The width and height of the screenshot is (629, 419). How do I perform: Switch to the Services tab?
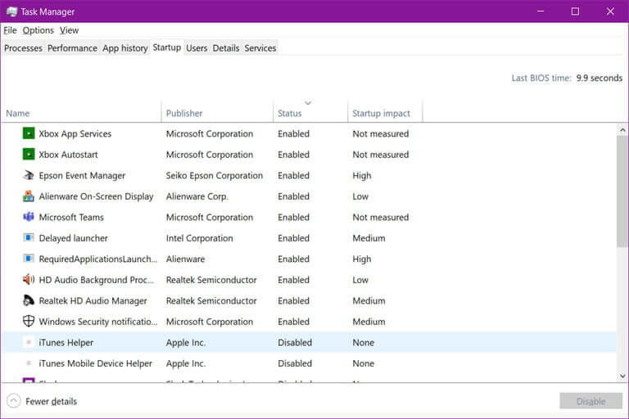pyautogui.click(x=260, y=48)
